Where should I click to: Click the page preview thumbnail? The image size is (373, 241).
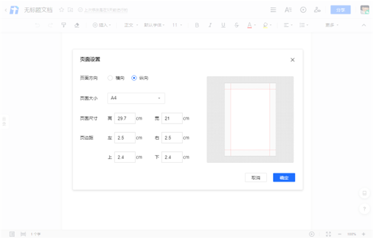tap(251, 119)
